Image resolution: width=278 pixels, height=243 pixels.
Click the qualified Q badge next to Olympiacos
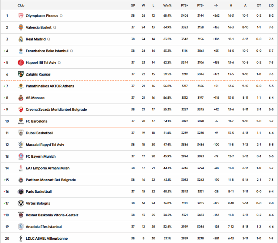[x=61, y=16]
